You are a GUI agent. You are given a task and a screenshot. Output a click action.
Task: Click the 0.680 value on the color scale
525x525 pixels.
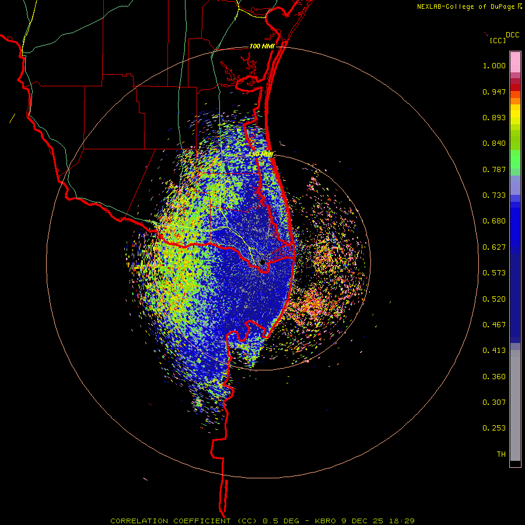pyautogui.click(x=494, y=221)
